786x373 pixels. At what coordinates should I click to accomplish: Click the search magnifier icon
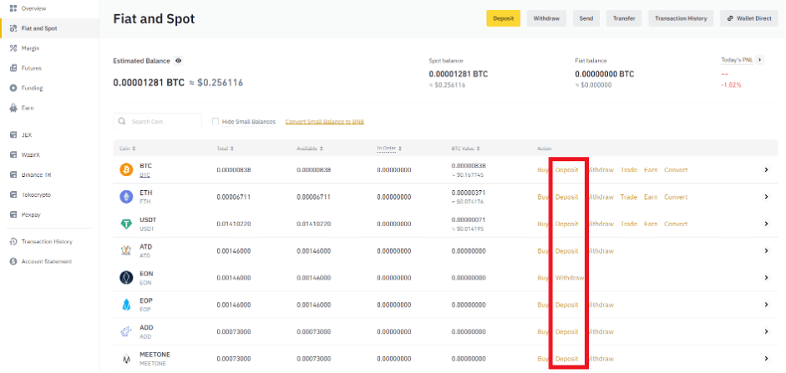pyautogui.click(x=122, y=121)
